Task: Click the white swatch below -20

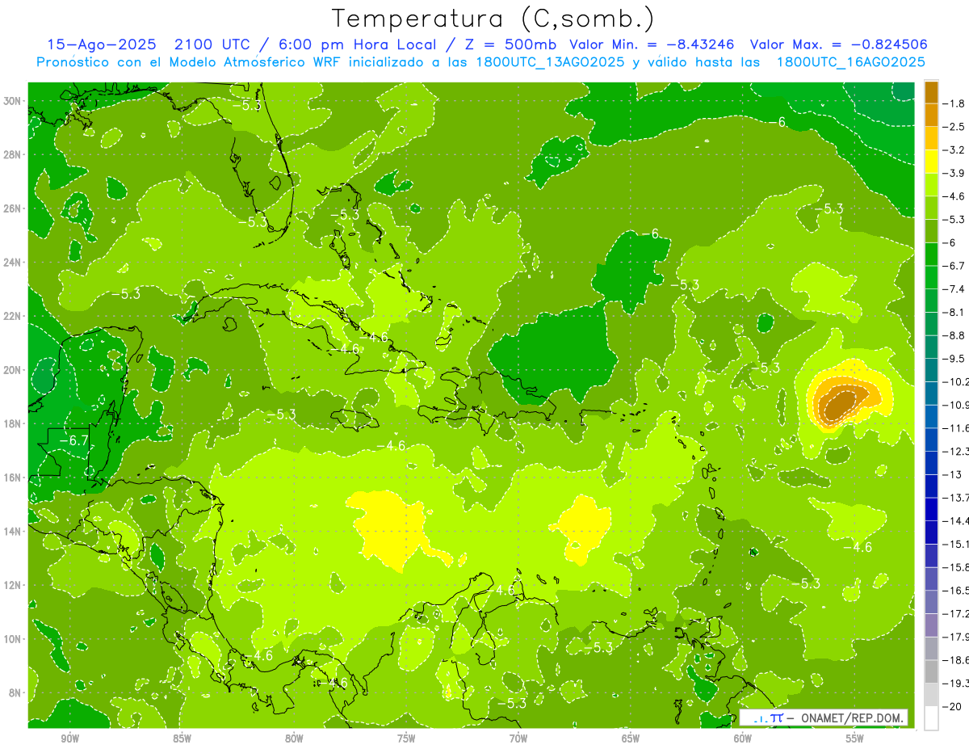Action: pyautogui.click(x=931, y=717)
